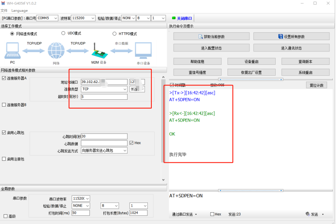Toggle the 启用注册包 checkbox
Screen dimensions: 336x224
[4, 159]
